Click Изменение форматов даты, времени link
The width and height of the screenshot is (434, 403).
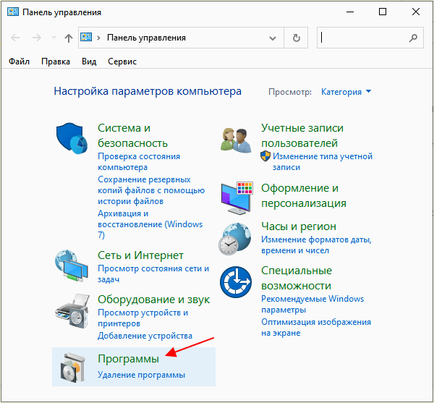click(316, 245)
